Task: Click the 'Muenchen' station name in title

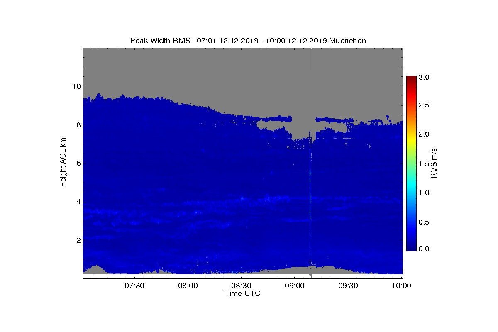Action: click(348, 41)
